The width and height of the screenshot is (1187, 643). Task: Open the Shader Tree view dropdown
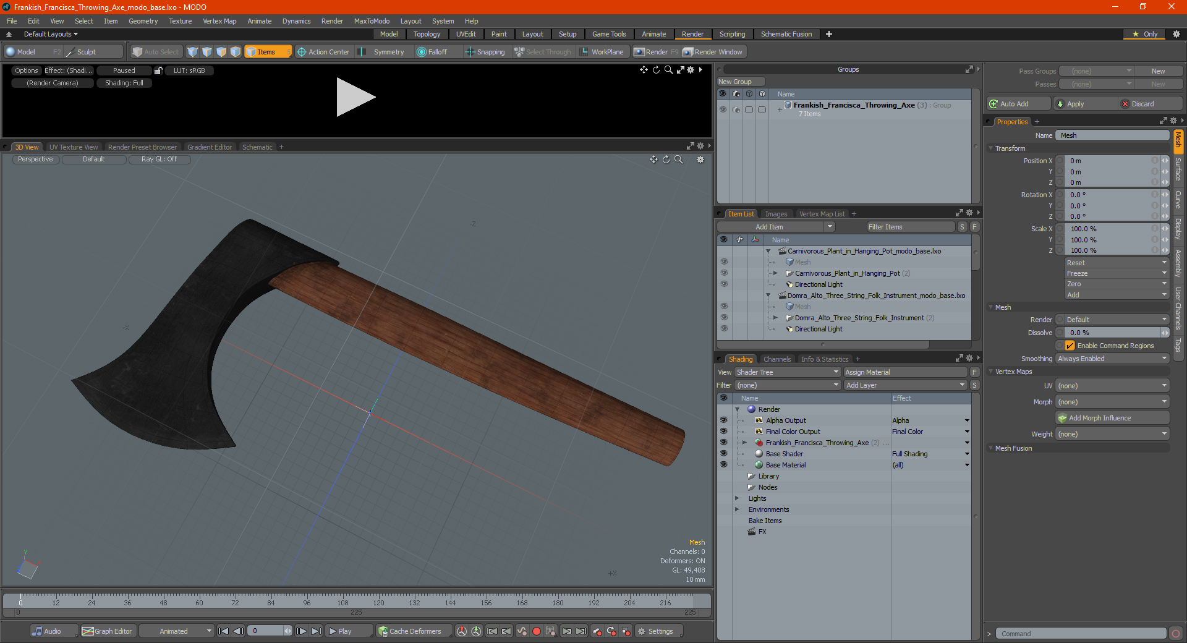coord(788,372)
